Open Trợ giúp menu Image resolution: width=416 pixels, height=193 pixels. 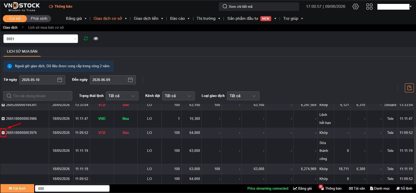coord(293,18)
